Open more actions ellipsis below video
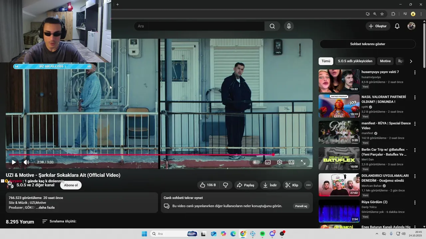The height and width of the screenshot is (239, 426). pos(309,185)
